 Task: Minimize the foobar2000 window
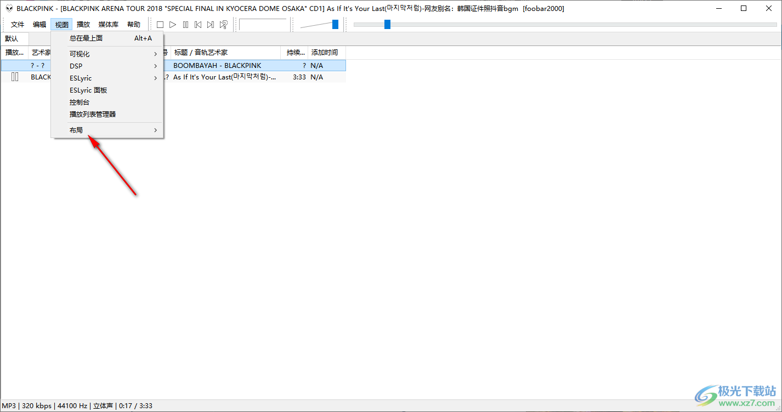(718, 8)
